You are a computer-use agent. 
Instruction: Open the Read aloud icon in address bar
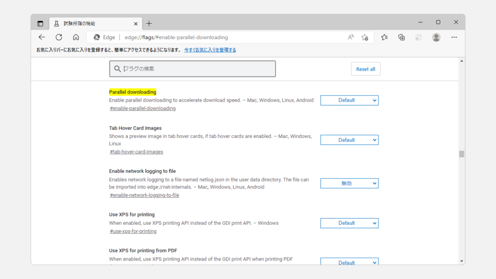[x=351, y=37]
